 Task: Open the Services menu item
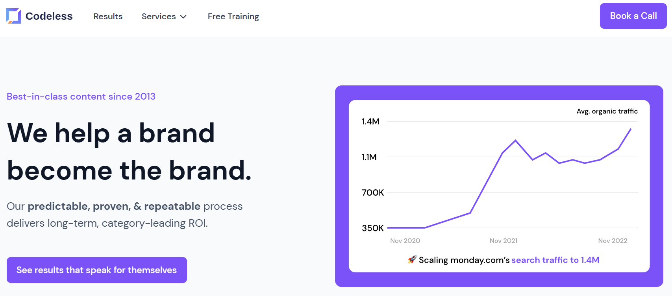coord(159,17)
